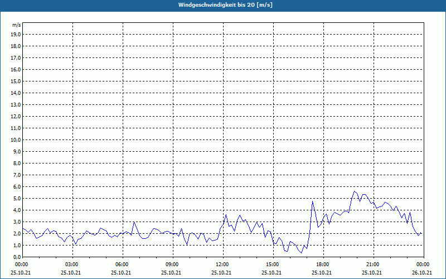
Task: Click the lowest dip of the wind curve
Action: (x=302, y=253)
